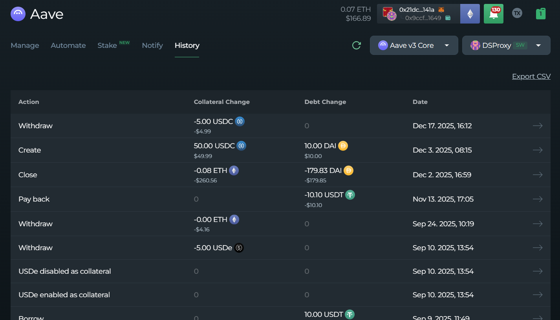Click the DAI icon in Create row
Image resolution: width=560 pixels, height=320 pixels.
(x=343, y=146)
